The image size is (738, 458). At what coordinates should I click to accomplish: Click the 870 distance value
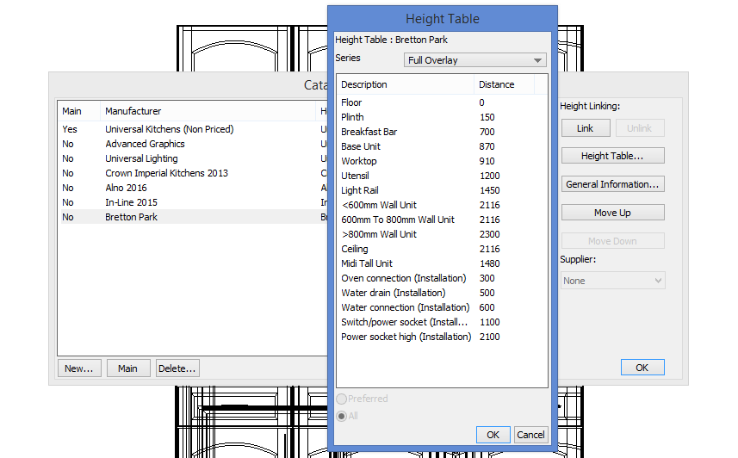(487, 146)
